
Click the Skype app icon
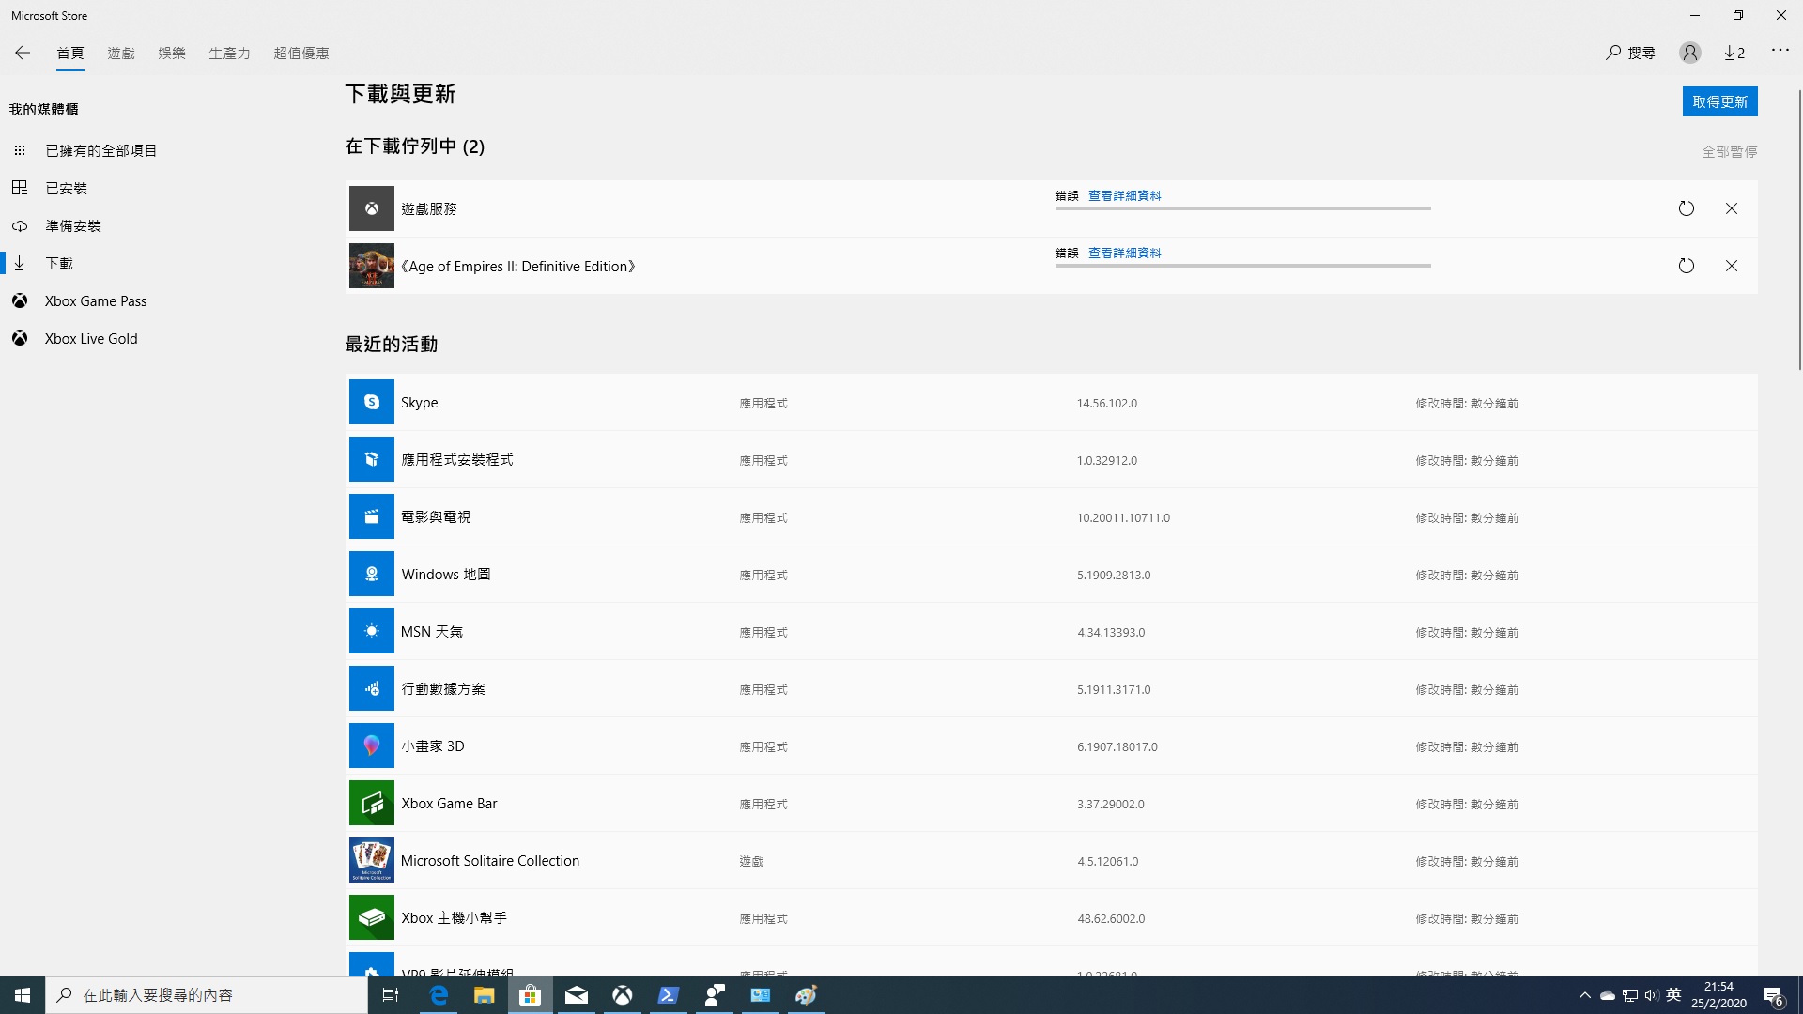[x=372, y=402]
